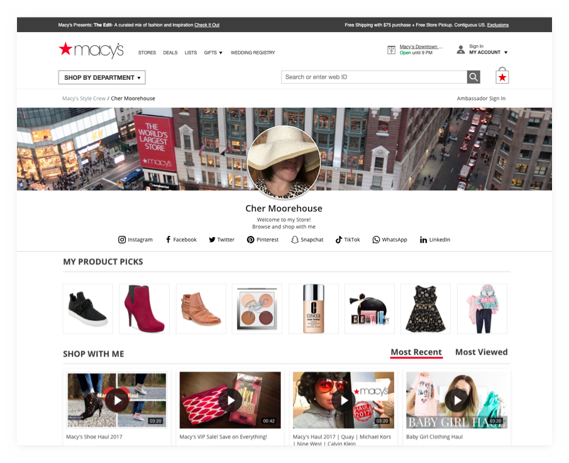The width and height of the screenshot is (569, 463).
Task: Open the baby clothing set product
Action: [482, 309]
